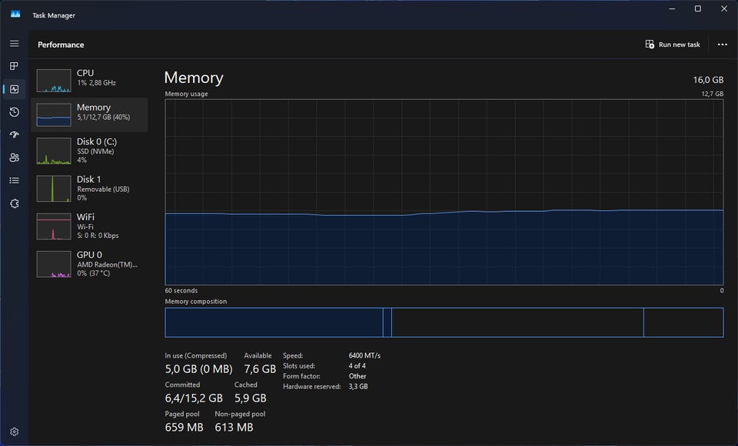Open the three-dot more options menu
The width and height of the screenshot is (738, 446).
pos(722,45)
